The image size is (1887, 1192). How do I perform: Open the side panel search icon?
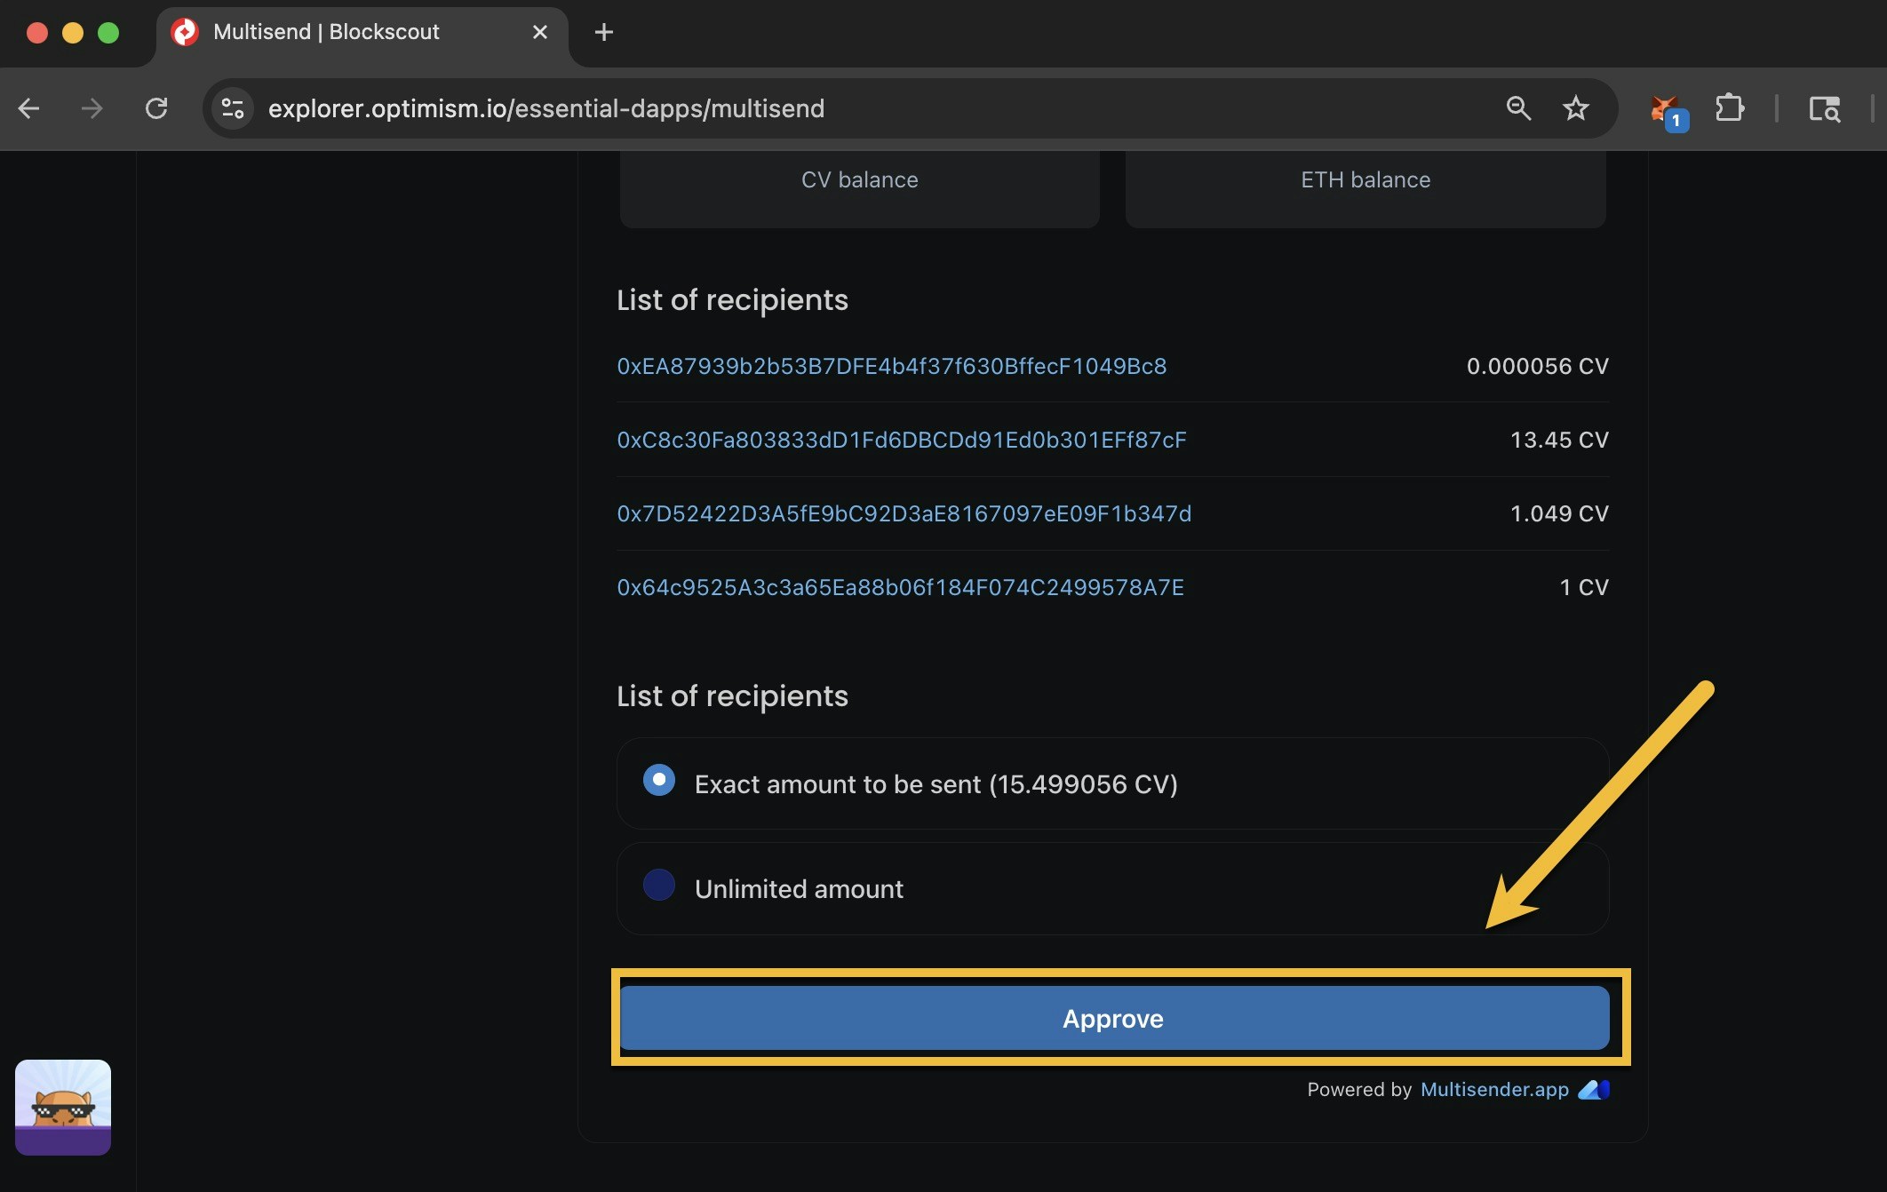1825,108
